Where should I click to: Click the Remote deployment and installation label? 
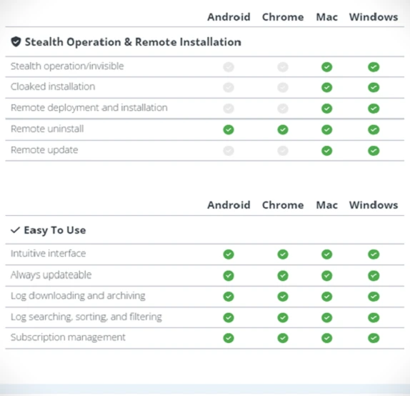click(x=89, y=107)
